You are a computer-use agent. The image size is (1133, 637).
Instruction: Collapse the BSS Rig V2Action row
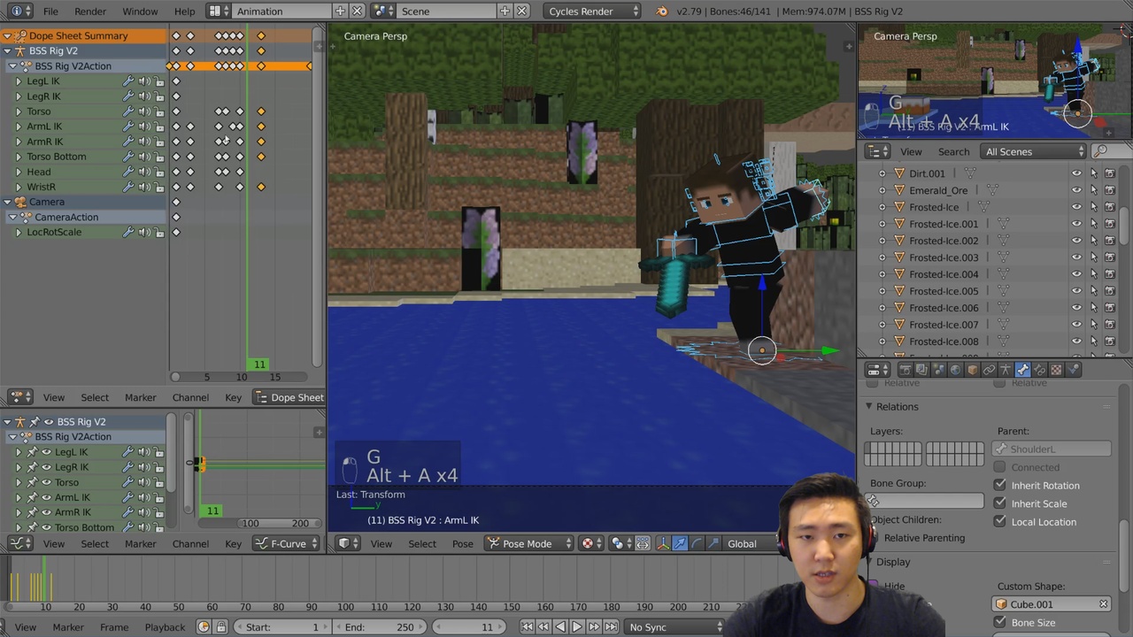13,66
